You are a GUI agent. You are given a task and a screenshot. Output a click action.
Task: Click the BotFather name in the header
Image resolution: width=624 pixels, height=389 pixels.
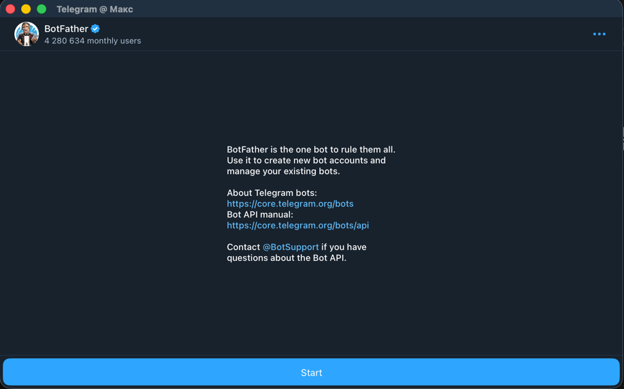coord(66,28)
